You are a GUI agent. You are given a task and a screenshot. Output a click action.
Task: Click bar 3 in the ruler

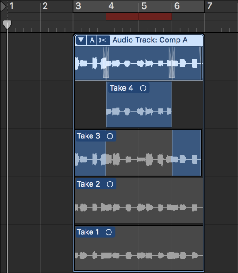tap(78, 6)
